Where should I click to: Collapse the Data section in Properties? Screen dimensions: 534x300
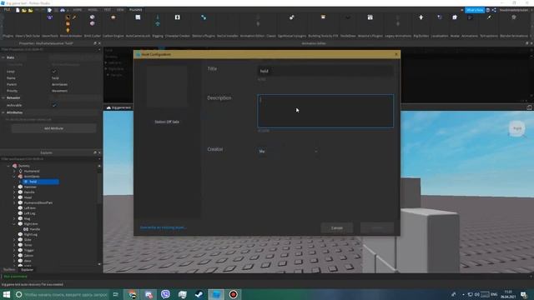click(3, 57)
